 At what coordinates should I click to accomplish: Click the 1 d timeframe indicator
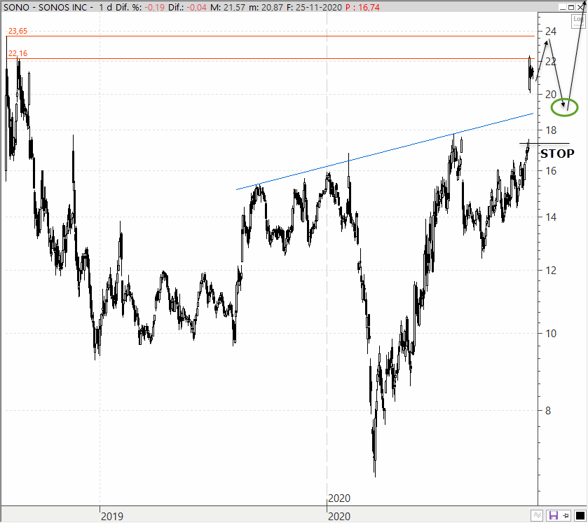(x=106, y=8)
